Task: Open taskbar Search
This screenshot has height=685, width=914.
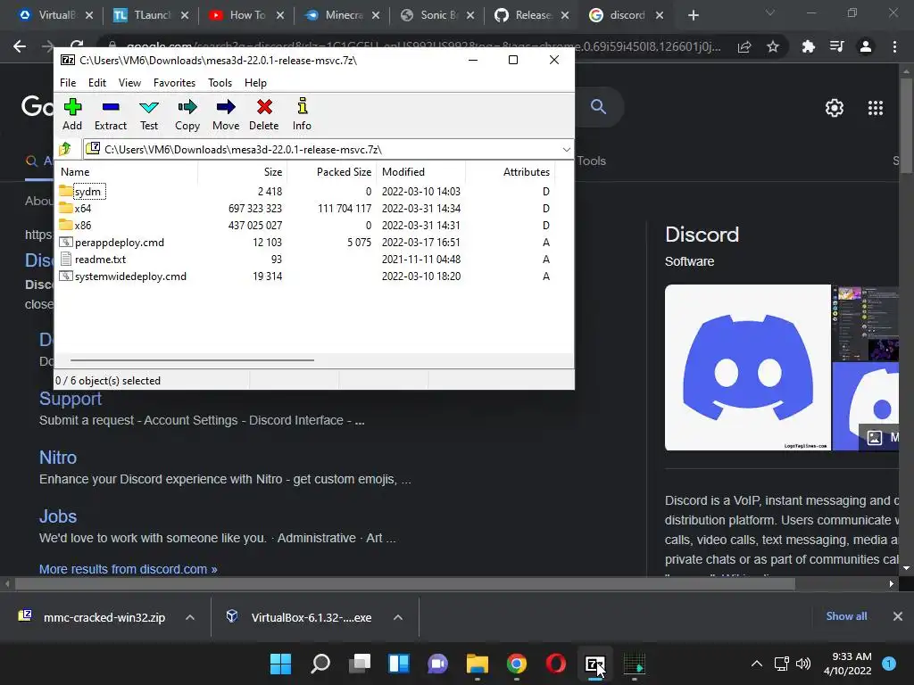Action: [x=320, y=664]
